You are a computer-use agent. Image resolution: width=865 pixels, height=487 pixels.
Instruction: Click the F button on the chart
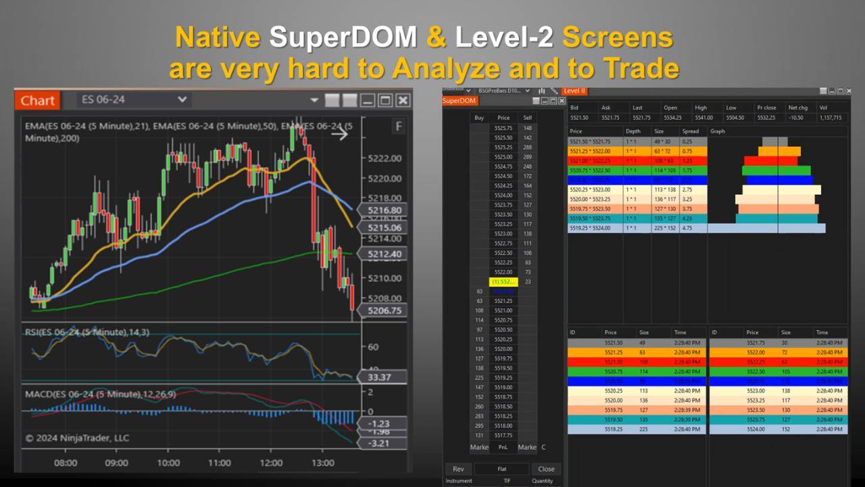point(399,126)
